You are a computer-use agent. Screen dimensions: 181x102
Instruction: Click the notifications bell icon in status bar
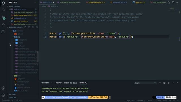pyautogui.click(x=178, y=101)
